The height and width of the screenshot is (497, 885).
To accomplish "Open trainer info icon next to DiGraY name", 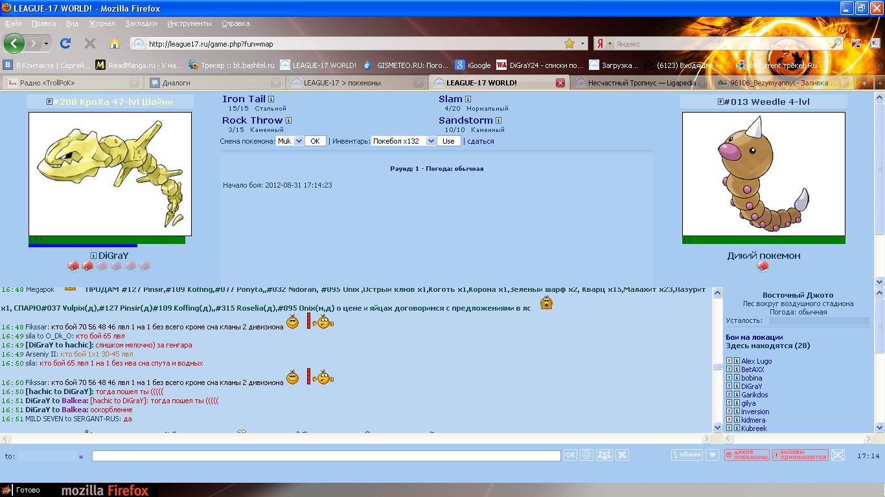I will [93, 256].
